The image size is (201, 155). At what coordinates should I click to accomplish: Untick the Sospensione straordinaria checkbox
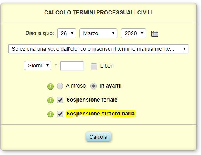60,114
